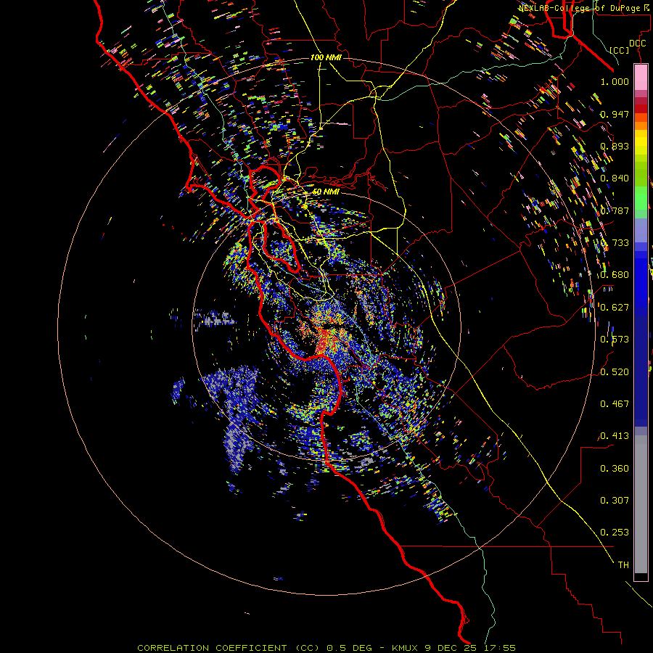Click the TH threshold label
The image size is (653, 653).
(623, 565)
